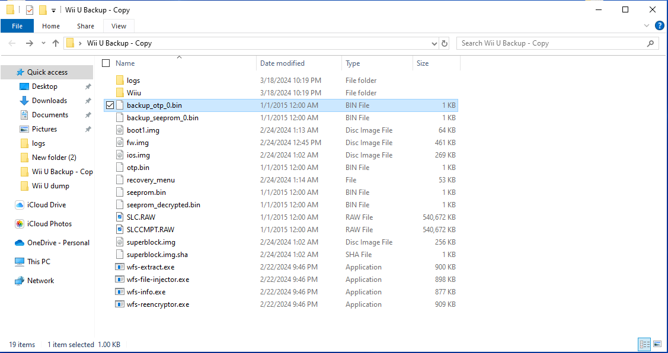Select the wfs-info.exe application icon
The height and width of the screenshot is (353, 668).
tap(120, 291)
